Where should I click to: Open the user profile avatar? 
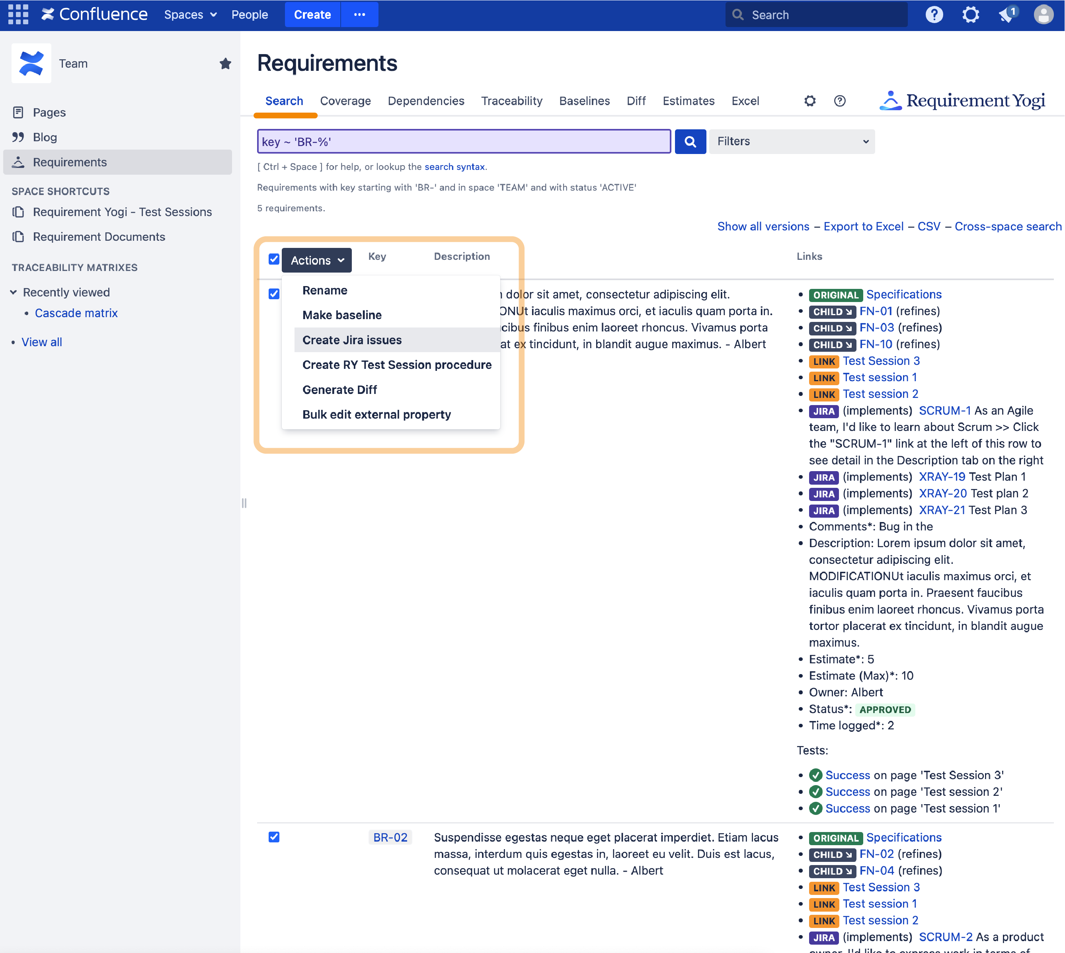tap(1042, 15)
